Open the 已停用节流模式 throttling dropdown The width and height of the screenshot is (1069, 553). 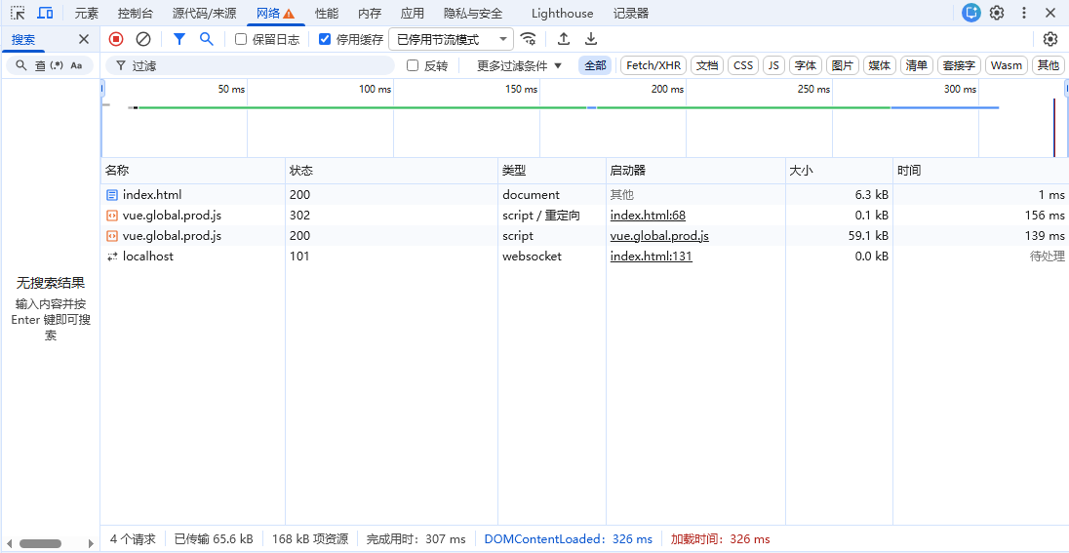pyautogui.click(x=451, y=39)
